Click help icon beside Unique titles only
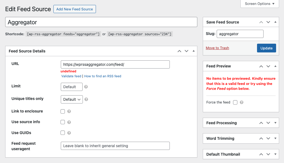The image size is (284, 163). click(86, 99)
